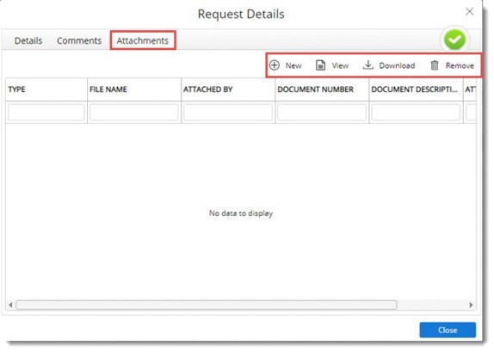This screenshot has height=352, width=494.
Task: Click the DOCUMENT NUMBER filter field
Action: pyautogui.click(x=322, y=113)
